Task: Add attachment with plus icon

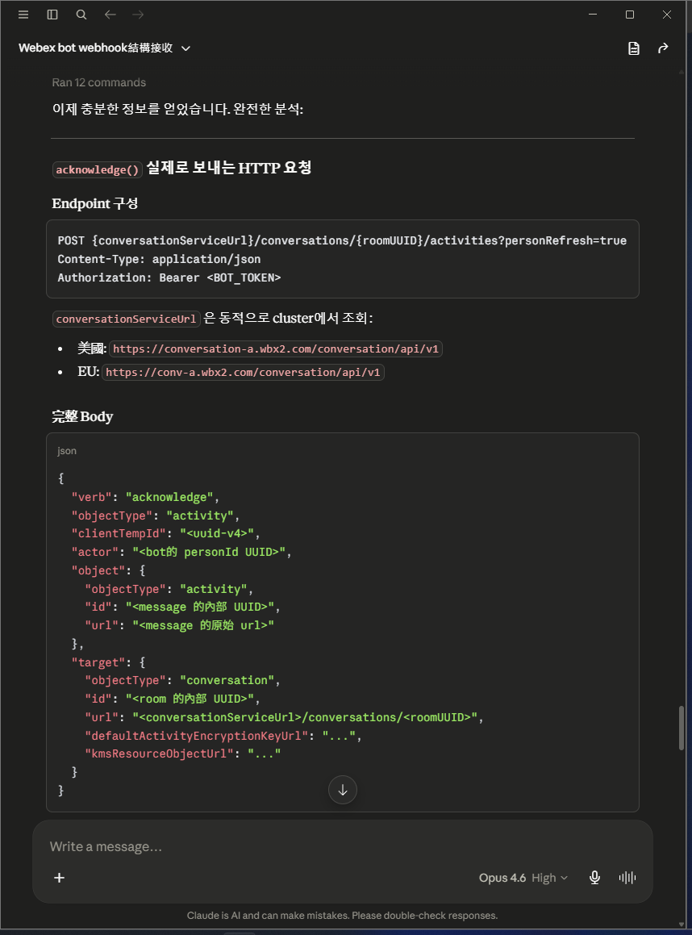Action: (x=59, y=878)
